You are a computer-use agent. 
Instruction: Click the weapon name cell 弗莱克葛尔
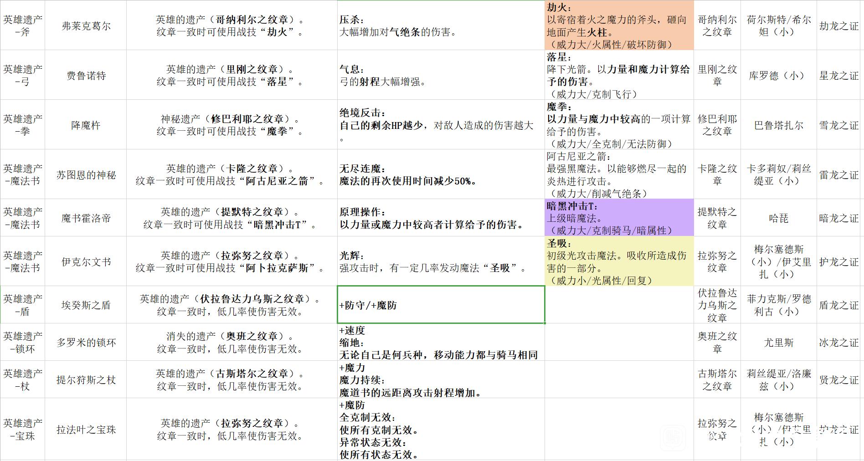pos(86,26)
